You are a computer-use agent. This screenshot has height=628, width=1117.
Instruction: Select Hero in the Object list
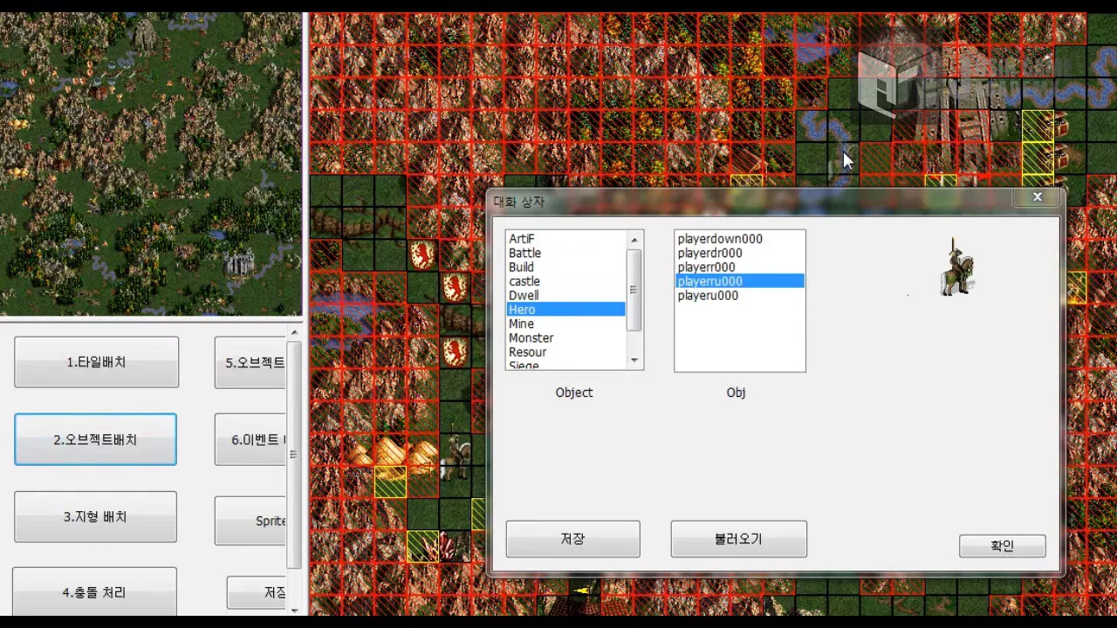pyautogui.click(x=565, y=310)
